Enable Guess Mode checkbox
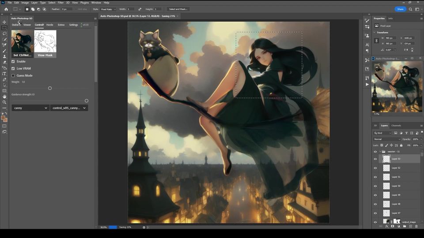Viewport: 424px width, 238px height. [13, 75]
